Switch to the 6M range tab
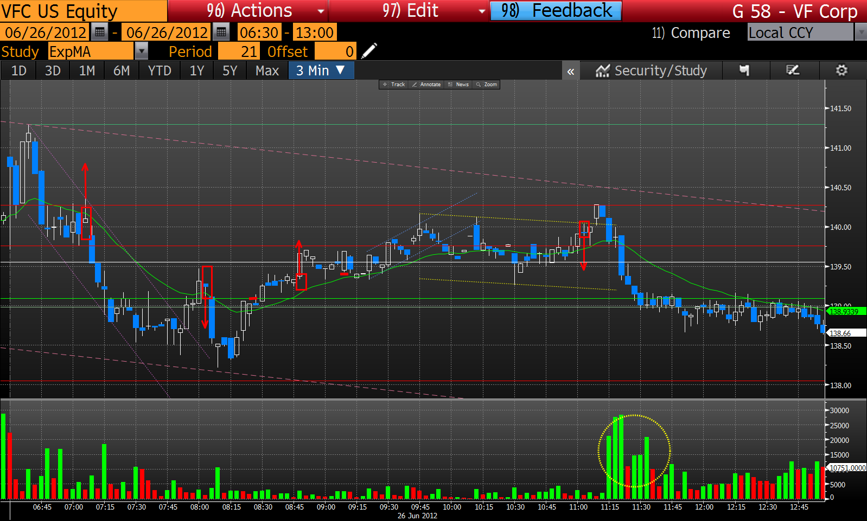The height and width of the screenshot is (521, 867). pyautogui.click(x=122, y=70)
